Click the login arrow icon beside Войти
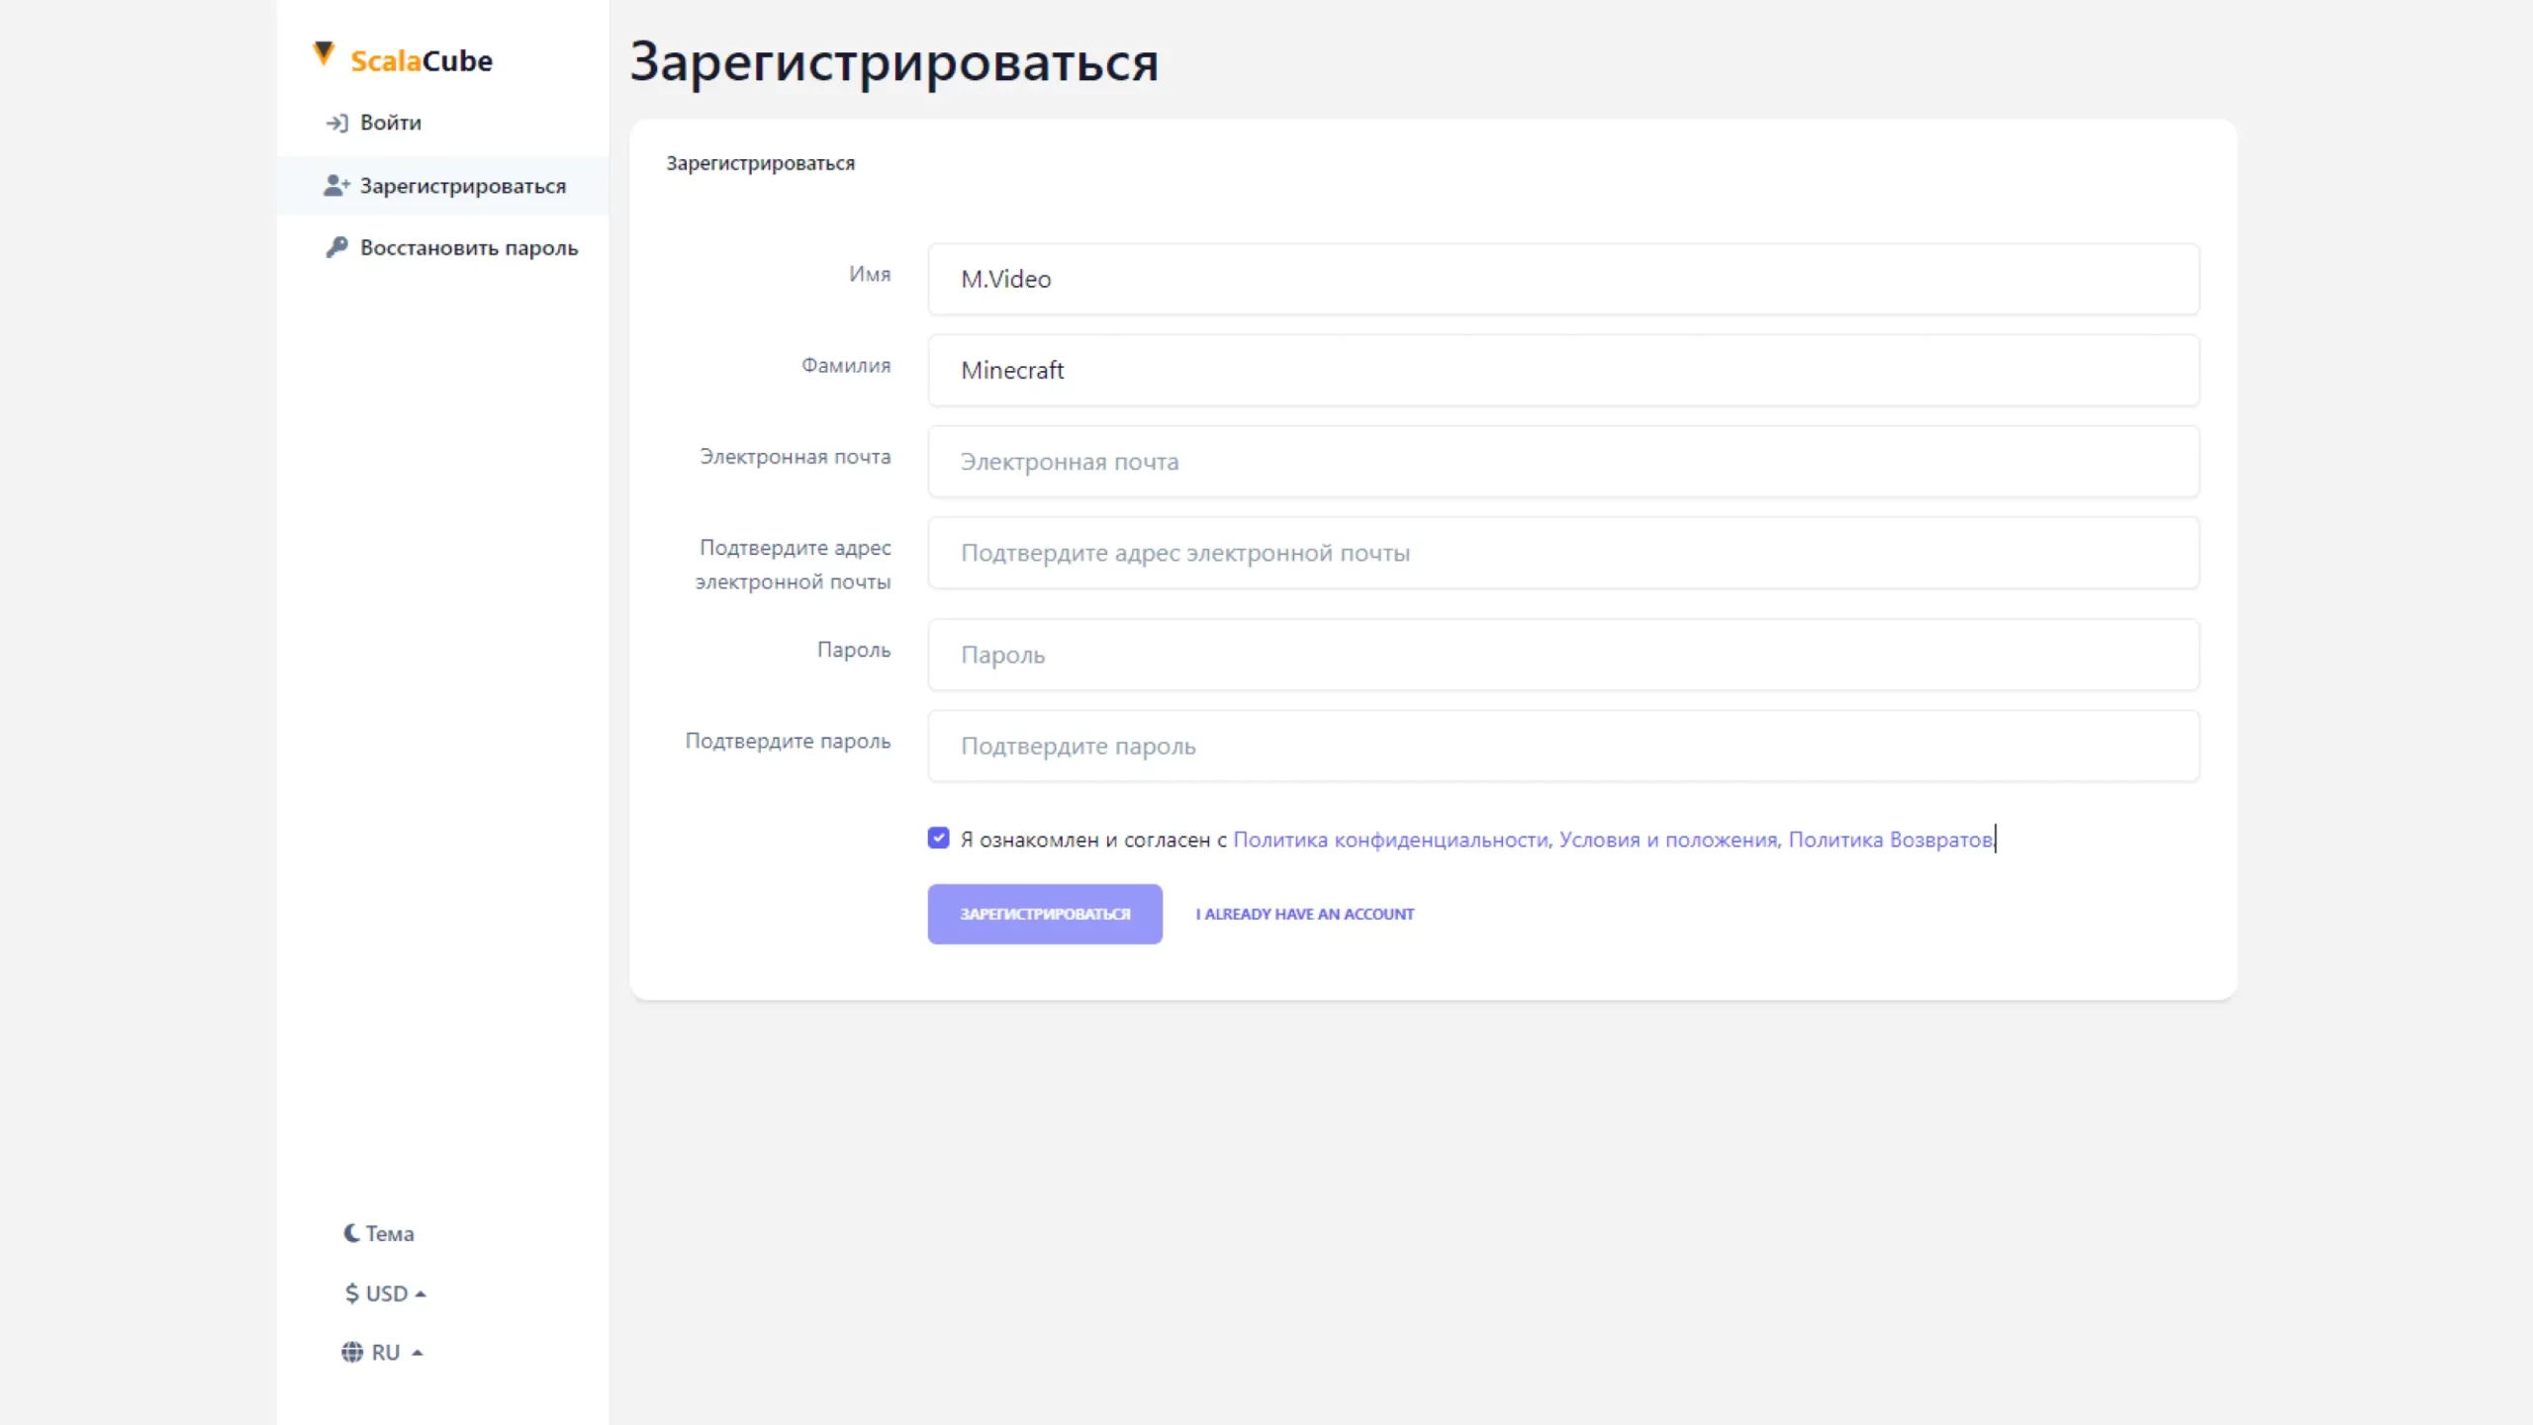This screenshot has height=1425, width=2533. [x=336, y=123]
